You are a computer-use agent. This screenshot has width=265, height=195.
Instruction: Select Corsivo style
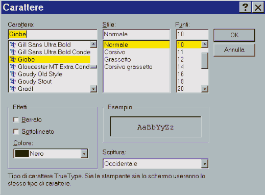coord(136,52)
